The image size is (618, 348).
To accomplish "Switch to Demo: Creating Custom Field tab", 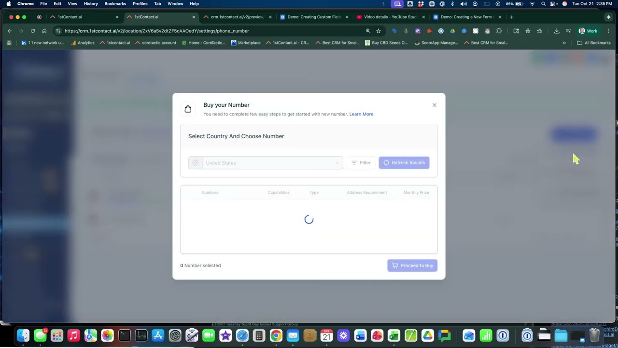I will click(x=314, y=17).
